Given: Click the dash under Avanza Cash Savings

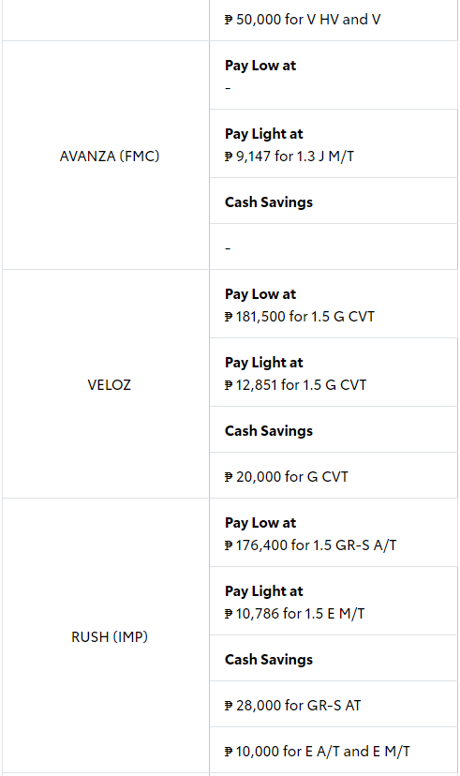Looking at the screenshot, I should coord(228,247).
